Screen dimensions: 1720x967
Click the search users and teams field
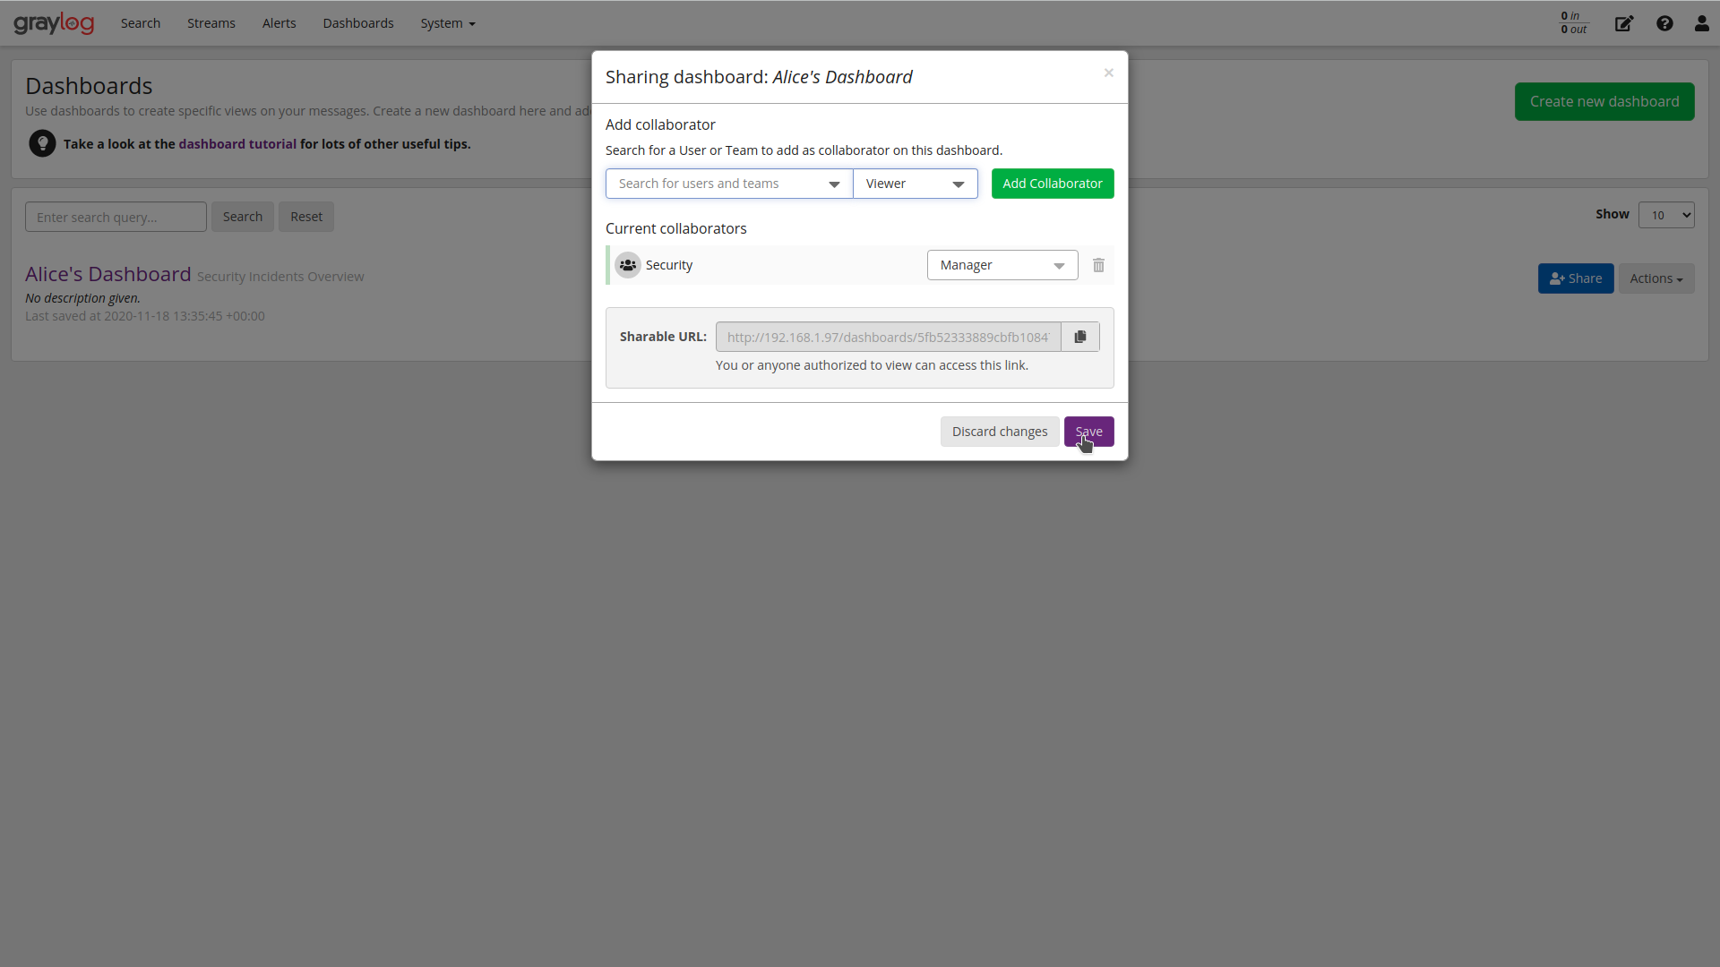tap(717, 183)
